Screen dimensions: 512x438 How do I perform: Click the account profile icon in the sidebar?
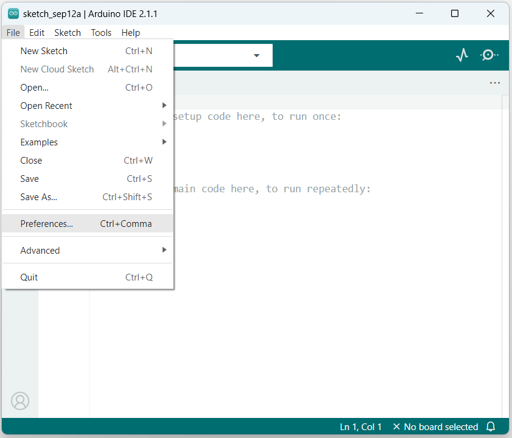20,401
